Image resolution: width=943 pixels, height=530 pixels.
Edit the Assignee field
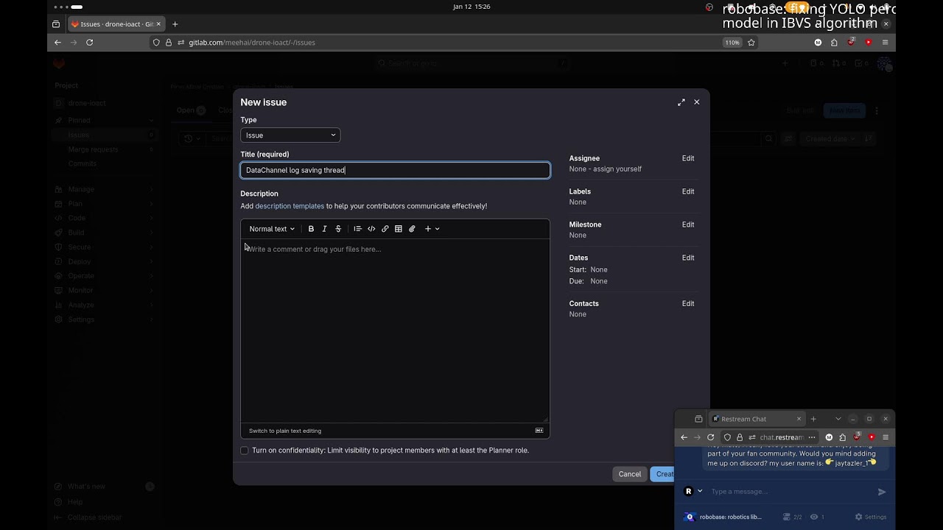(688, 158)
